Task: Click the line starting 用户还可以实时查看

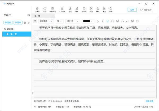Action: coord(72,61)
